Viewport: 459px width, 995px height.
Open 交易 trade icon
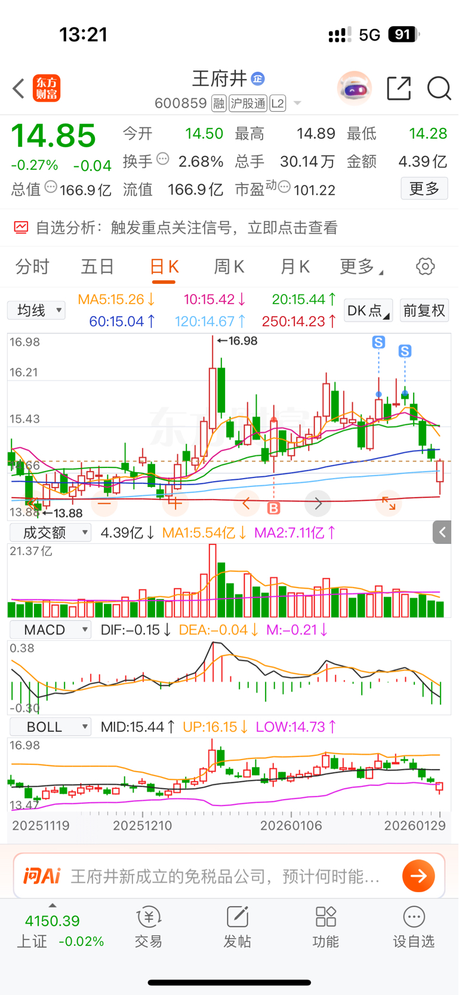(149, 917)
